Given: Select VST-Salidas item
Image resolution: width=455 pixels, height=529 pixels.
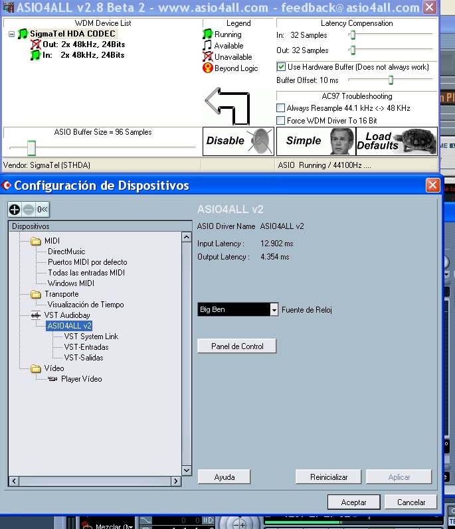Looking at the screenshot, I should 84,358.
